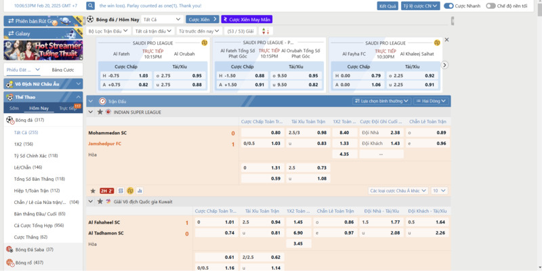Viewport: 542px width, 271px height.
Task: Select Tất Cả (255) in sidebar
Action: [26, 132]
